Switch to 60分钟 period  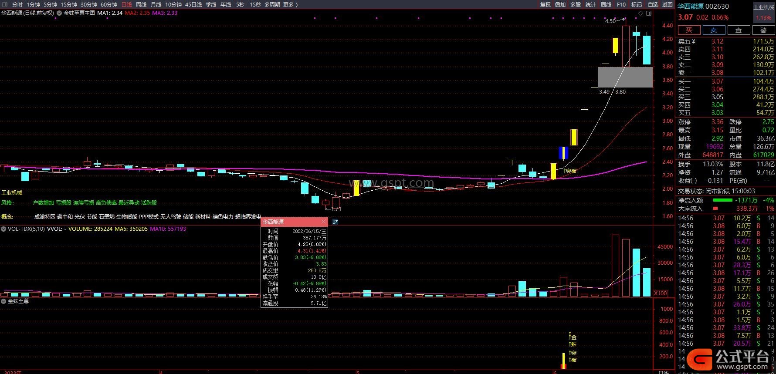[x=109, y=4]
